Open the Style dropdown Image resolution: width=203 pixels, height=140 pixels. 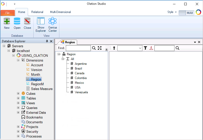pos(172,12)
